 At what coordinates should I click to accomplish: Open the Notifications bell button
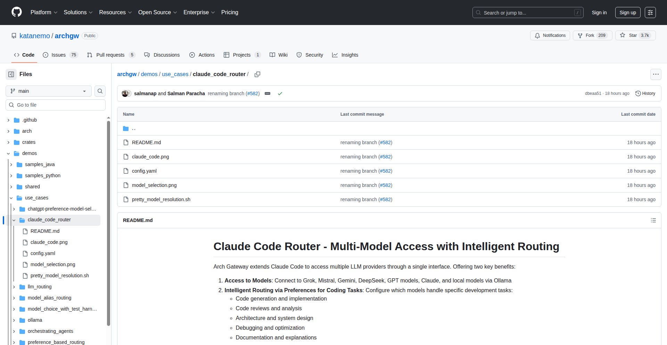pyautogui.click(x=550, y=35)
